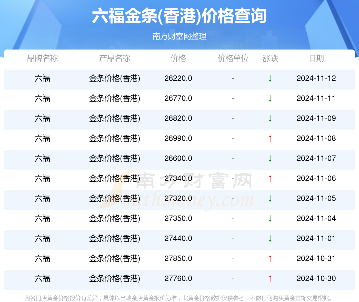Click 金条价格(香港) in the 2024-11-04 row
Viewport: 359px width, 302px height.
click(x=115, y=218)
